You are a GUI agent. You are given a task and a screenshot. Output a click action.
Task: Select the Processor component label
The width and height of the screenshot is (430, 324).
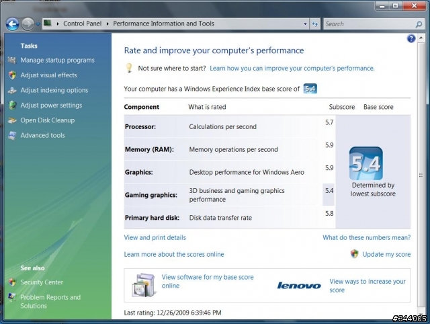[x=140, y=127]
